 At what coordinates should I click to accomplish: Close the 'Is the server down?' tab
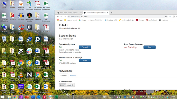coord(81,13)
